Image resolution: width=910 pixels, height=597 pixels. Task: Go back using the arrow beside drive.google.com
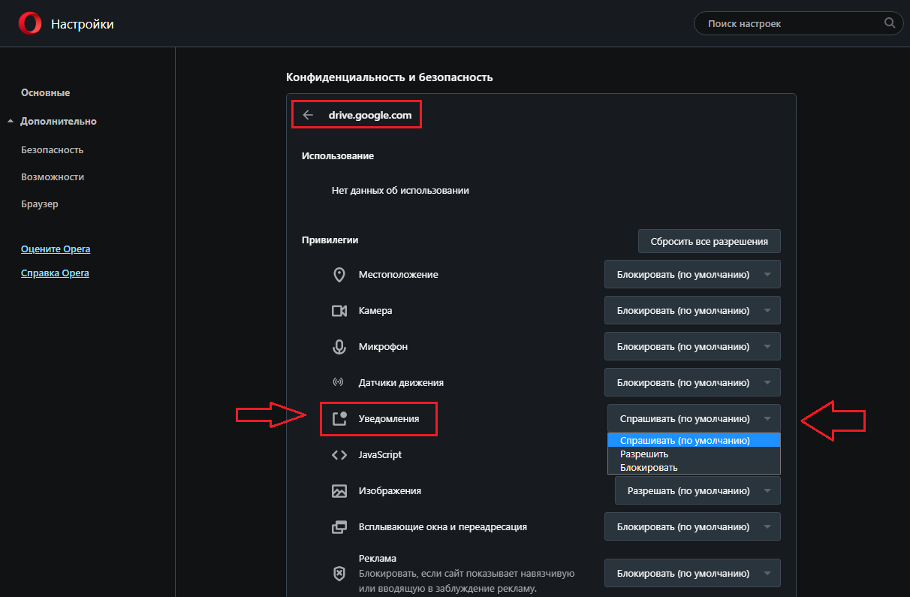click(x=308, y=115)
